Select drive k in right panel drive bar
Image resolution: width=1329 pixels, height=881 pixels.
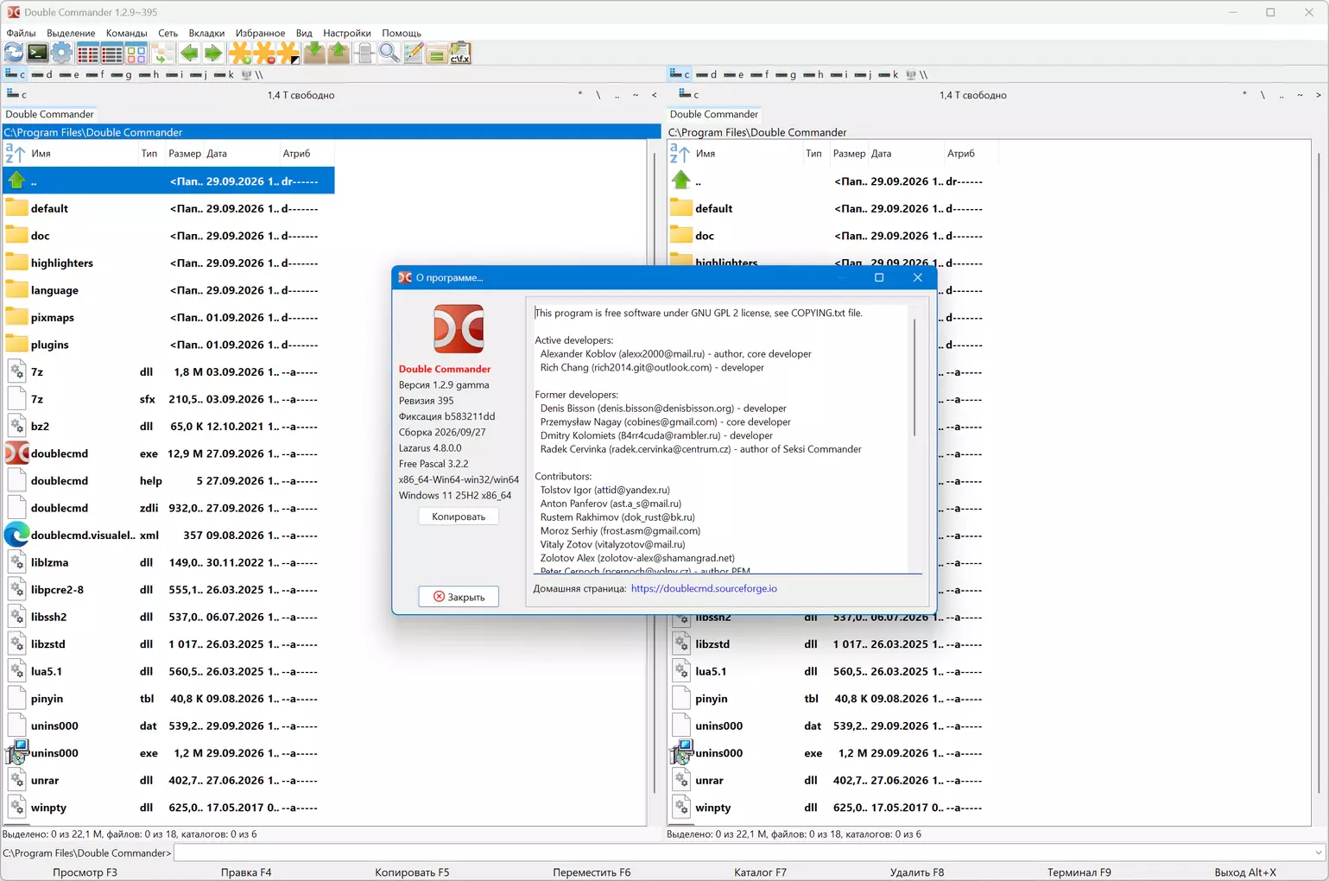tap(889, 74)
